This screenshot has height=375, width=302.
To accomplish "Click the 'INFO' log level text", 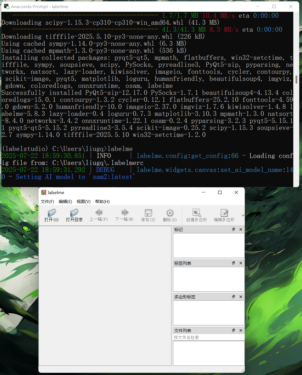I will (x=104, y=156).
